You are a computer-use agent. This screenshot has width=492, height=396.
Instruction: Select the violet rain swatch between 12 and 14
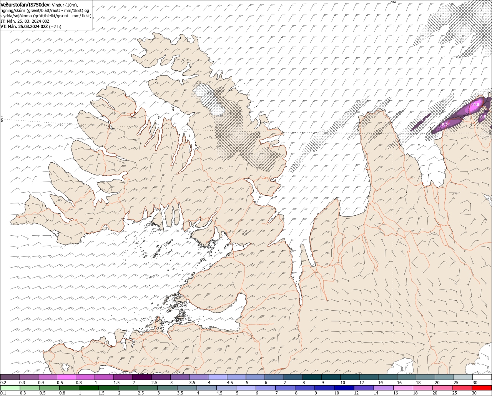(364, 388)
